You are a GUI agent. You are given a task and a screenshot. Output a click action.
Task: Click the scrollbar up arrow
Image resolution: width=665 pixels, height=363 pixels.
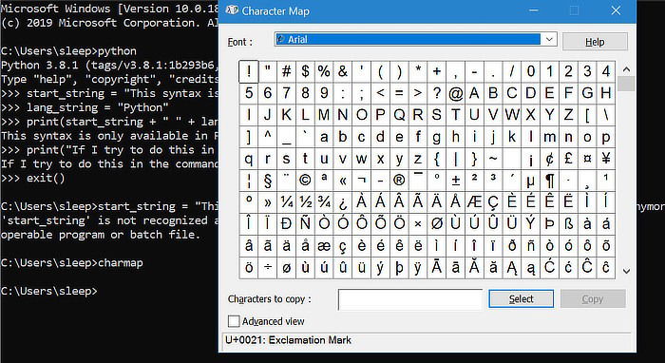(x=626, y=69)
